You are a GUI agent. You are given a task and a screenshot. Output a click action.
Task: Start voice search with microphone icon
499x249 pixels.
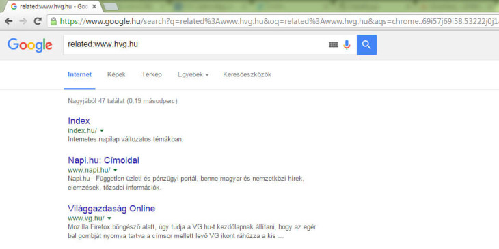tap(347, 45)
